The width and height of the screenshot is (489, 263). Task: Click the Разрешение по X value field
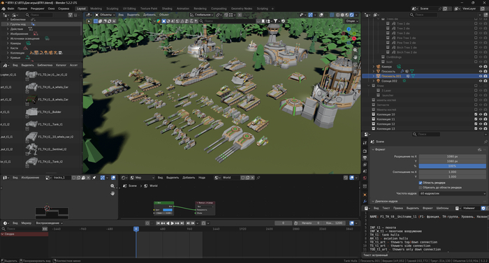452,156
